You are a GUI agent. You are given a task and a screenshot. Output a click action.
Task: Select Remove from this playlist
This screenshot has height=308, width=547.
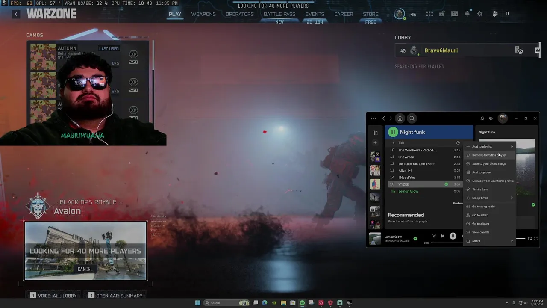point(490,155)
